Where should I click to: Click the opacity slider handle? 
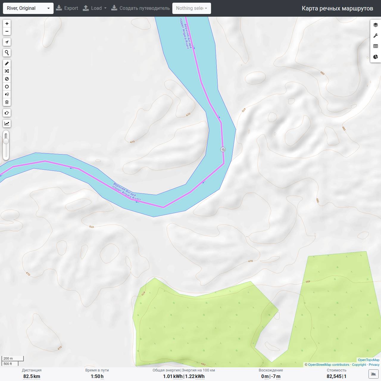point(6,141)
